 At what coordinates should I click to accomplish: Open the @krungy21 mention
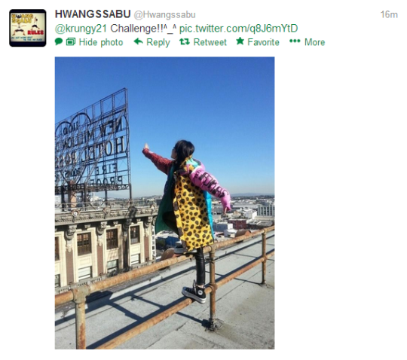point(81,29)
